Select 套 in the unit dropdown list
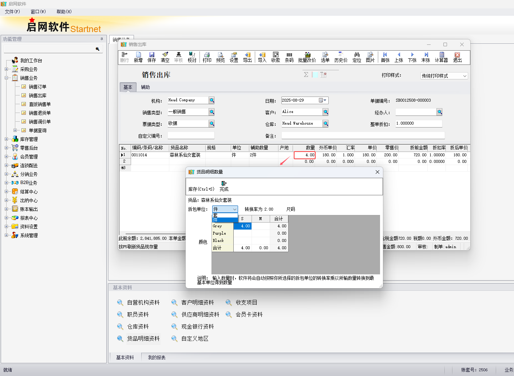 pos(225,215)
